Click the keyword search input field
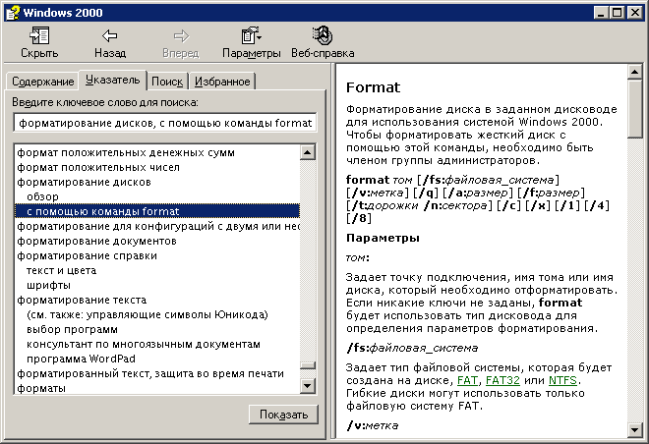The height and width of the screenshot is (444, 649). click(165, 123)
